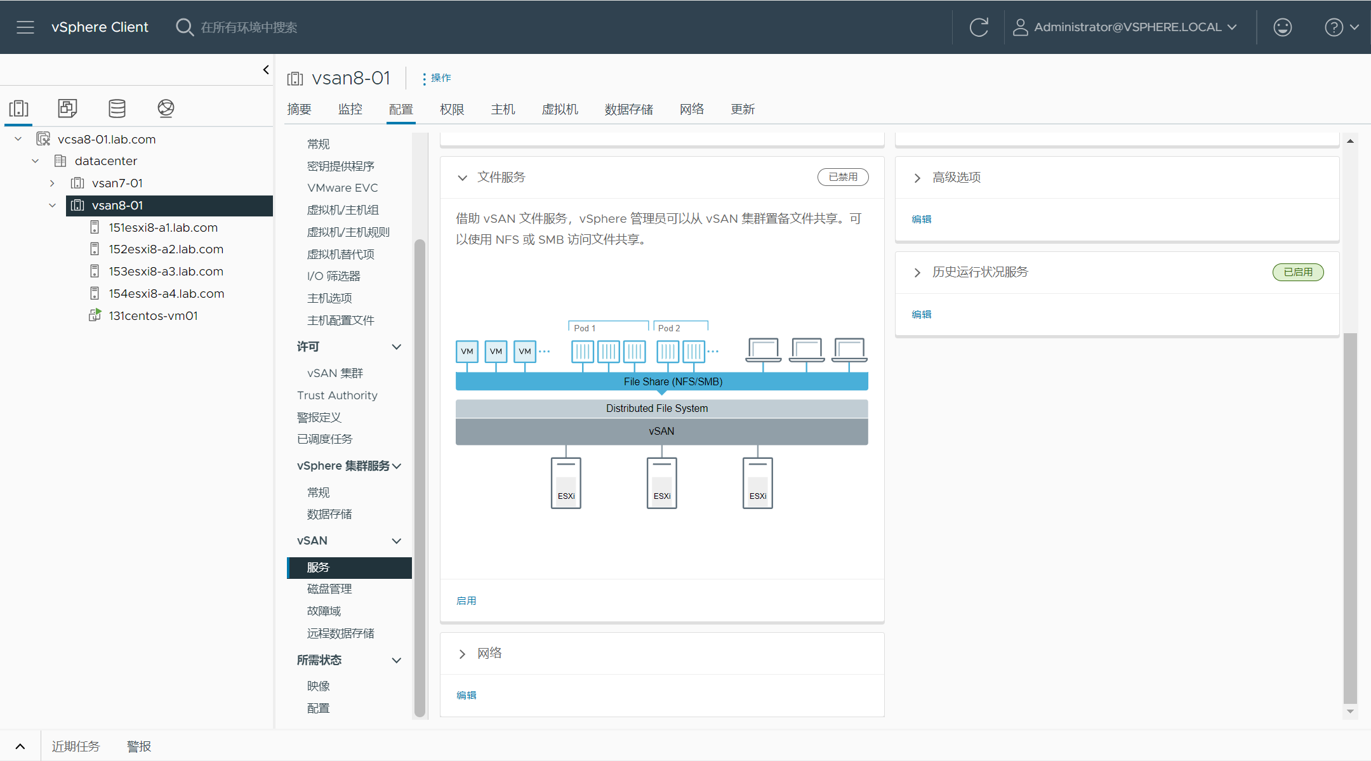Collapse the 许可 section chevron
The image size is (1371, 761).
(397, 347)
